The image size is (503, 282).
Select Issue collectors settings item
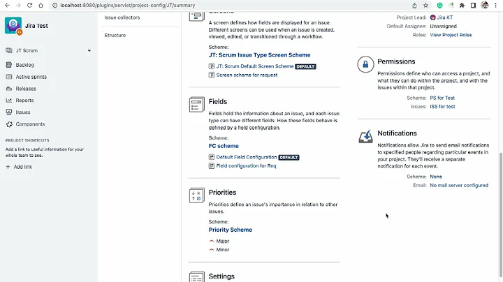click(122, 17)
